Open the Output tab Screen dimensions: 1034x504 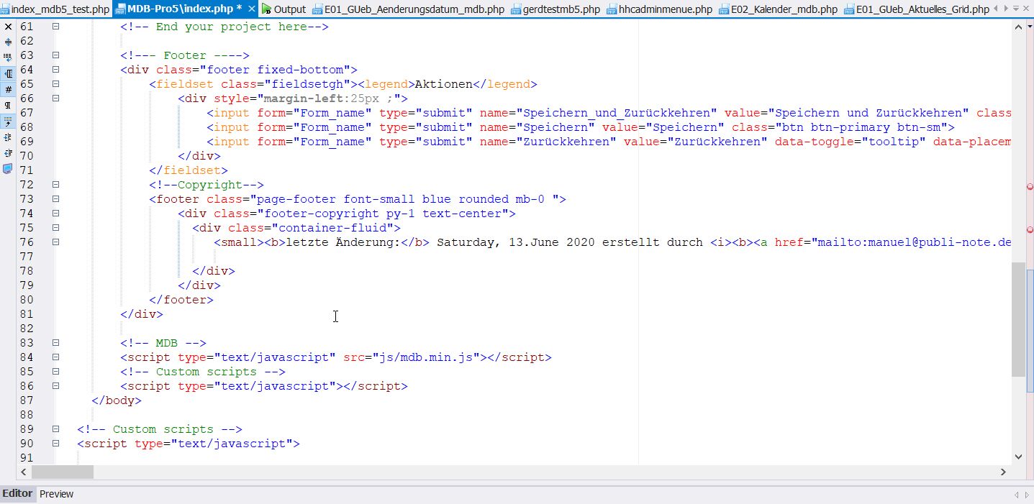(x=284, y=9)
